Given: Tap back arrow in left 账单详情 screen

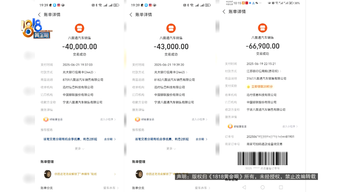Looking at the screenshot, I should coord(39,15).
